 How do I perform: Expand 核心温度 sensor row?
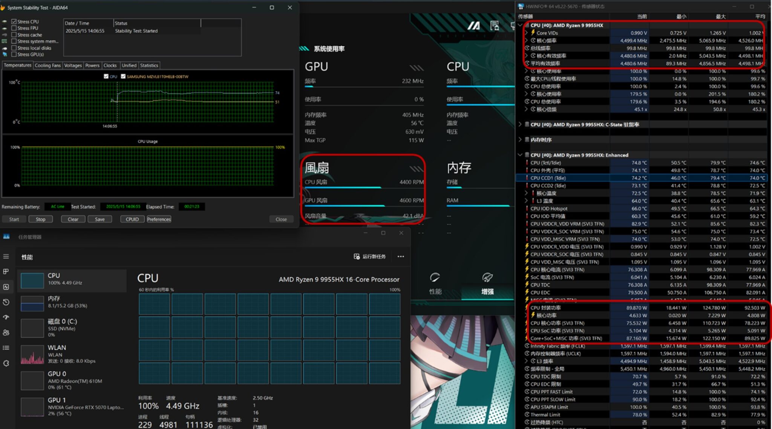[x=527, y=193]
